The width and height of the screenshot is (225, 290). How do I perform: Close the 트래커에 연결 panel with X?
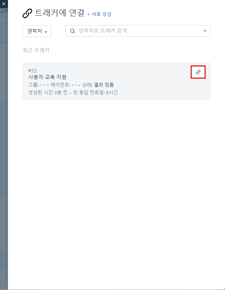(x=4, y=4)
